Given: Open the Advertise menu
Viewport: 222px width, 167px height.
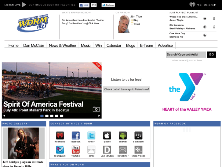Looking at the screenshot, I should pos(165,45).
